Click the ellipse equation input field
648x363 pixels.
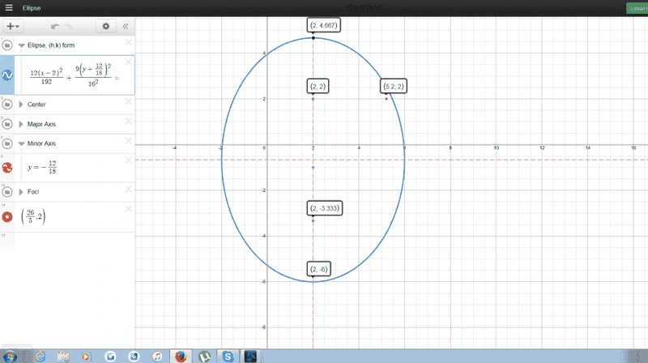click(73, 75)
